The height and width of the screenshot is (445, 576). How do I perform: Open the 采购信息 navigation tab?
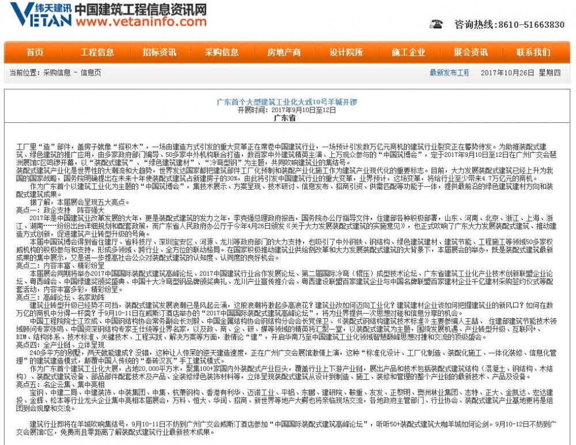(x=222, y=52)
